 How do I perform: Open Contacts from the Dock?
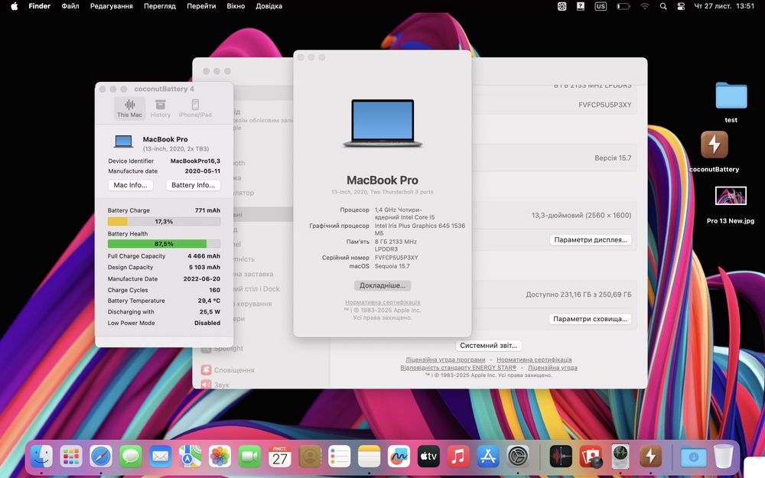point(309,457)
